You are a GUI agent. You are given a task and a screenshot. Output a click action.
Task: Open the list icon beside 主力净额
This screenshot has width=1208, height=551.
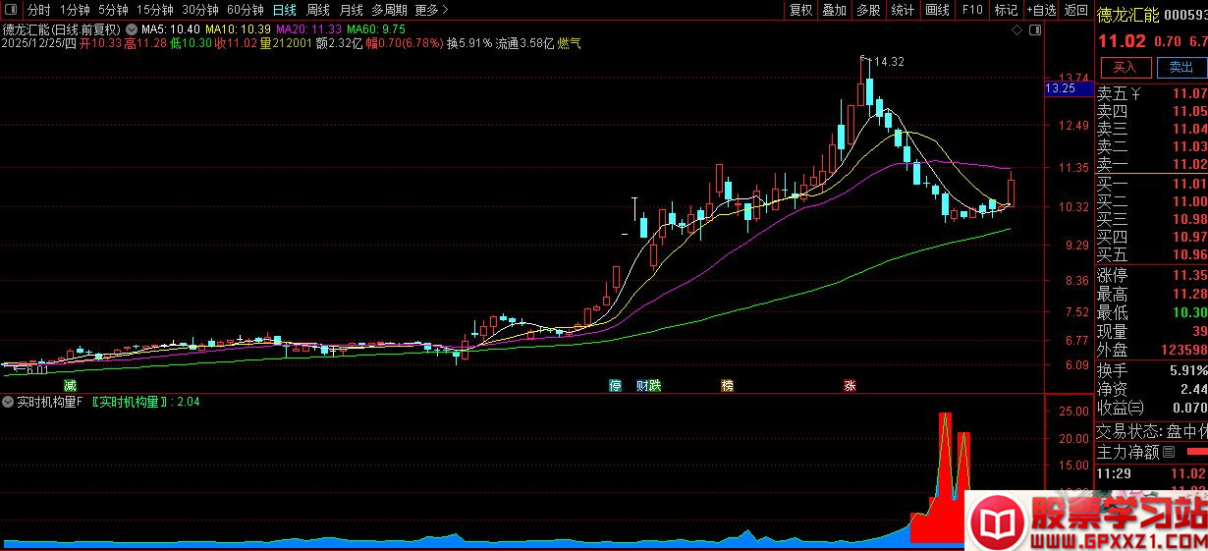1168,453
